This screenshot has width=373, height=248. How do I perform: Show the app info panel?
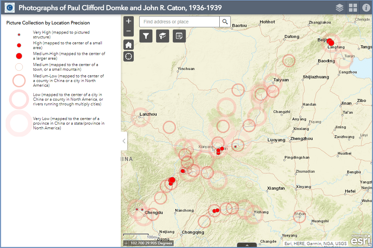[x=366, y=8]
